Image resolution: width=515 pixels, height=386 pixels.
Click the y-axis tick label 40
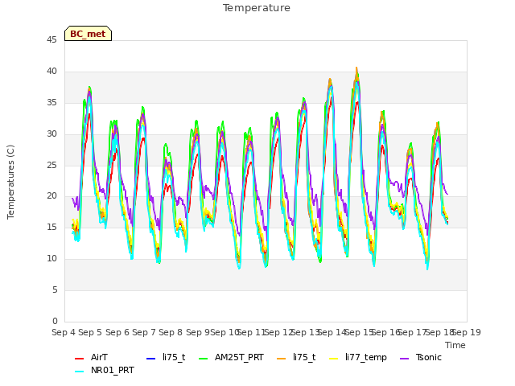click(51, 72)
